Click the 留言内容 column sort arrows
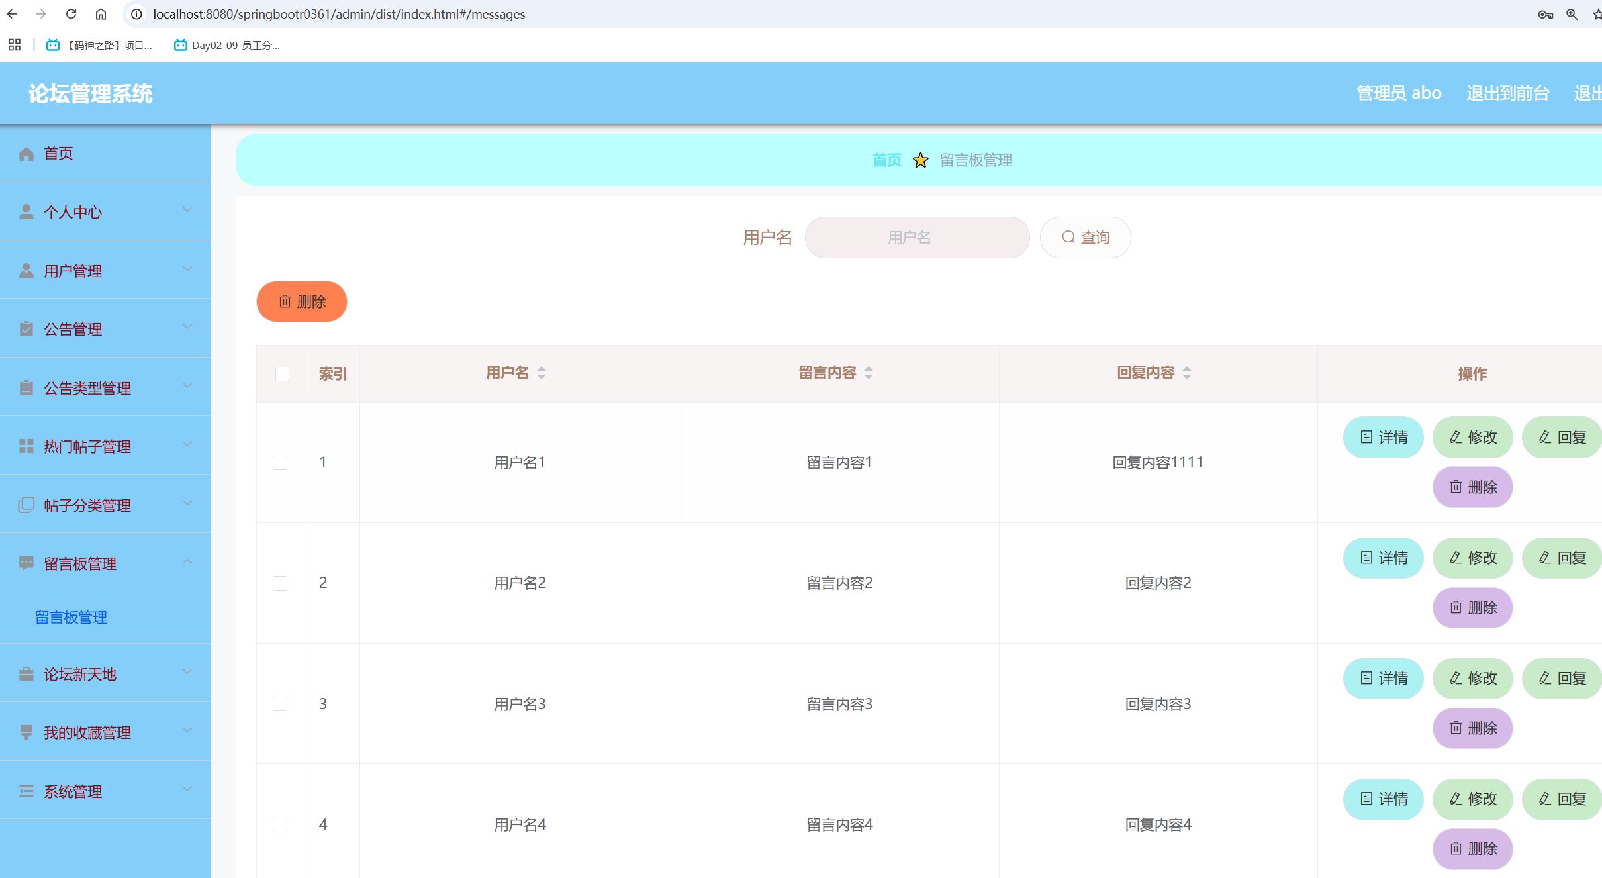The image size is (1602, 878). point(869,373)
